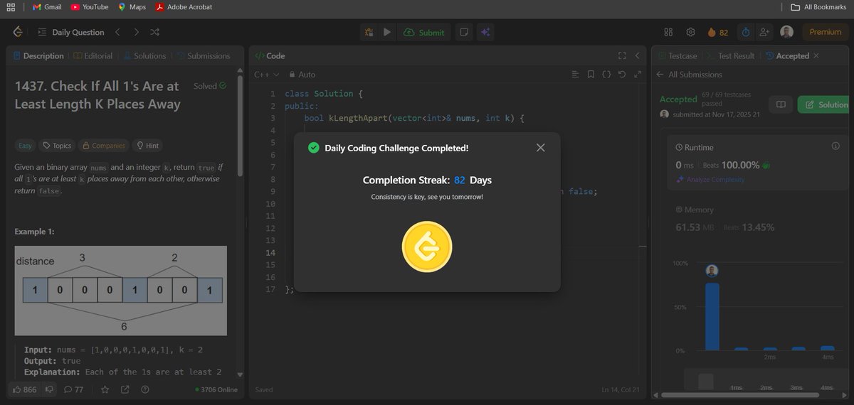Close the Accepted tab
The image size is (854, 405).
816,55
